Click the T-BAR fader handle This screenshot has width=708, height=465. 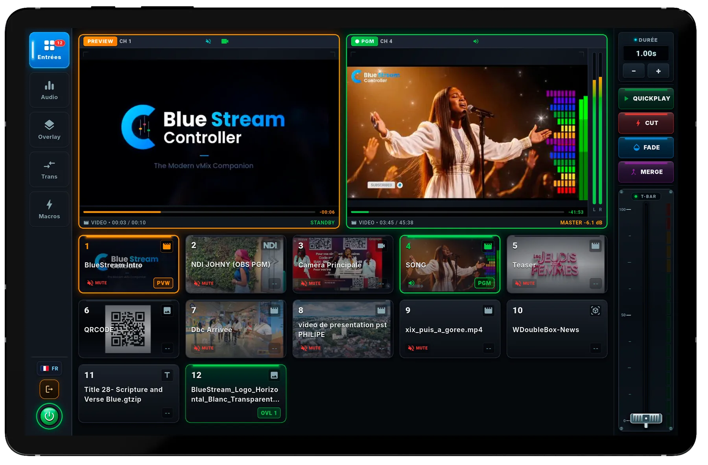click(x=646, y=418)
